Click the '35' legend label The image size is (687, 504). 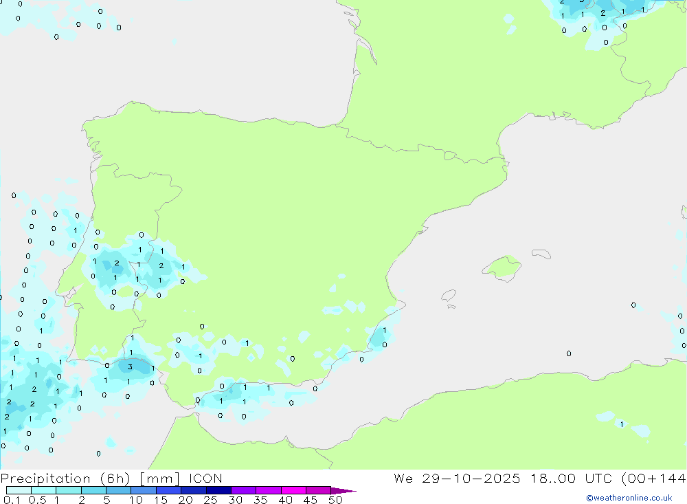pyautogui.click(x=260, y=500)
